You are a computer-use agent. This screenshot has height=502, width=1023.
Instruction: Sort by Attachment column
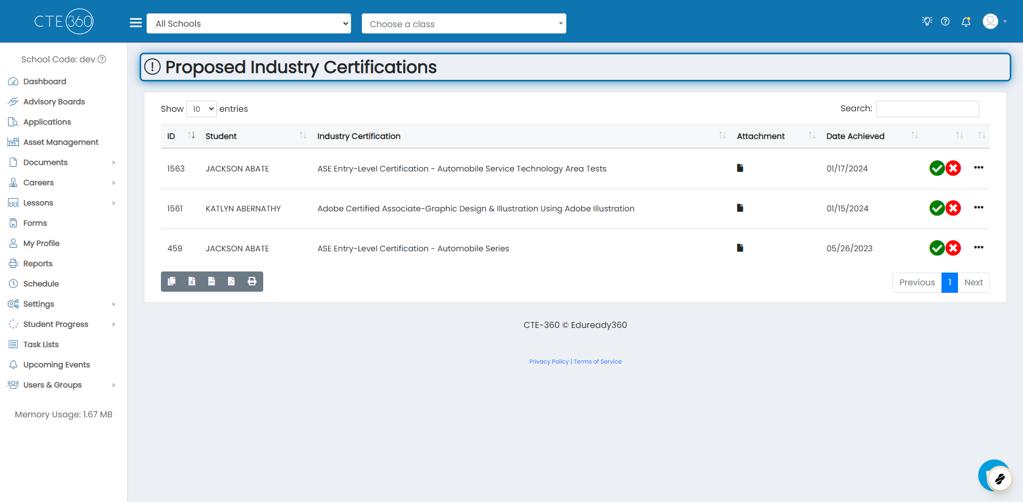point(775,136)
